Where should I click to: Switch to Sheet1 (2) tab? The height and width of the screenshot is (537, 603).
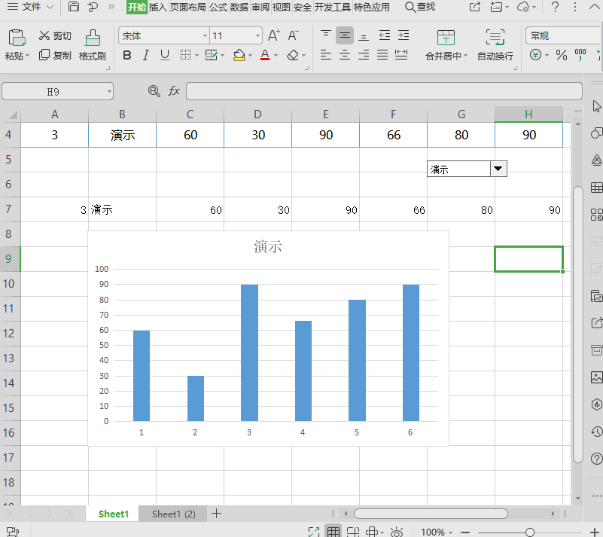click(x=173, y=514)
